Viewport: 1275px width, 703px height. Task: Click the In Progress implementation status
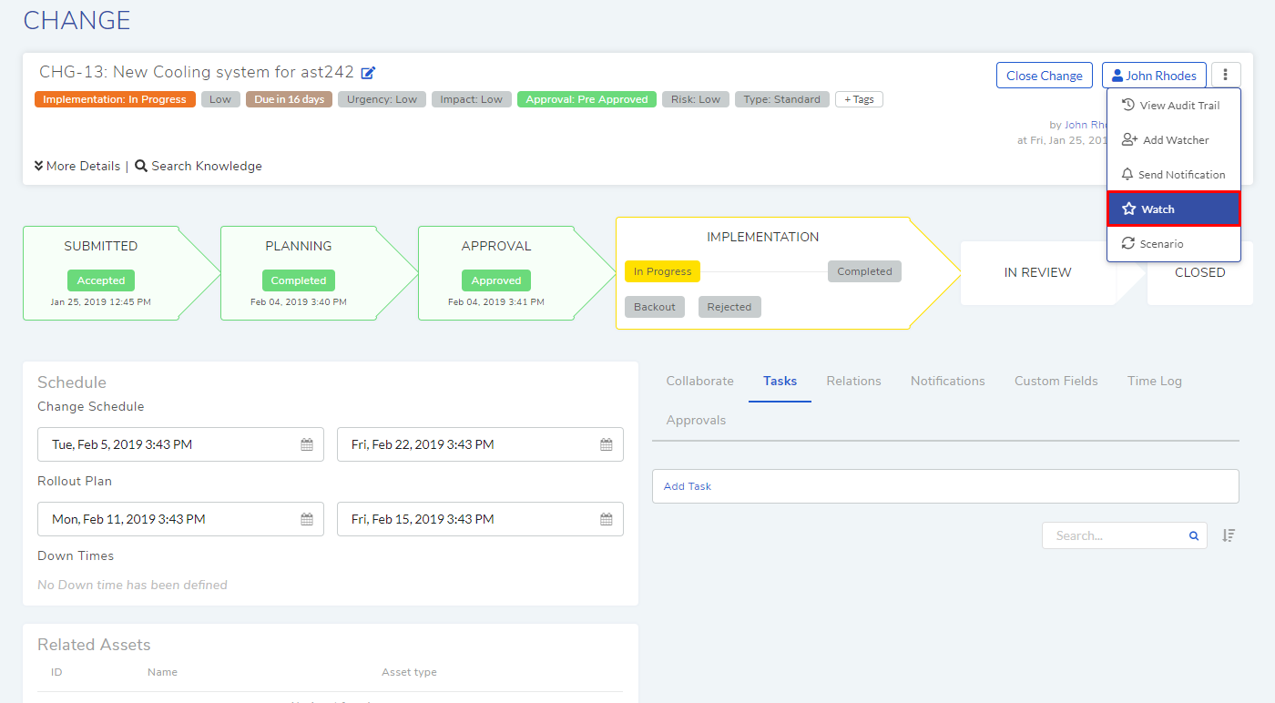(x=662, y=271)
